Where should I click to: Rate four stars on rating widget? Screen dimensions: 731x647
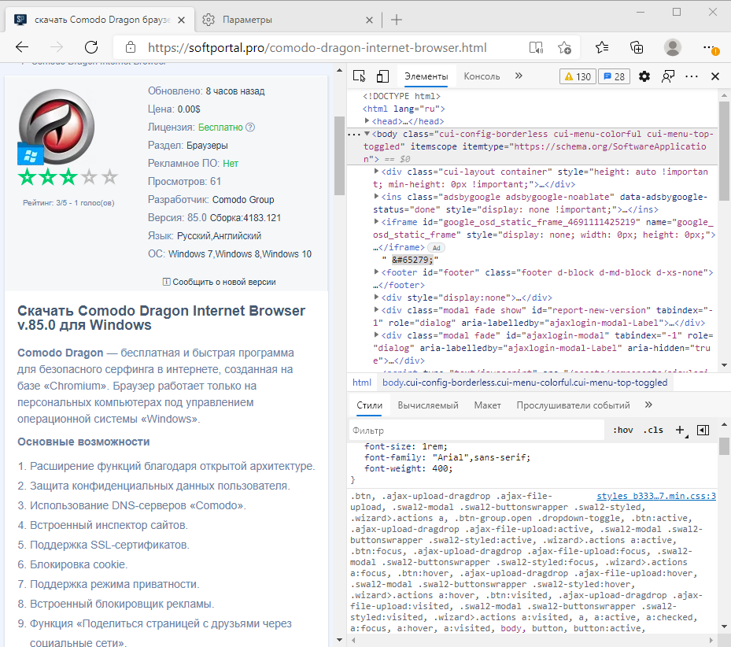(89, 177)
